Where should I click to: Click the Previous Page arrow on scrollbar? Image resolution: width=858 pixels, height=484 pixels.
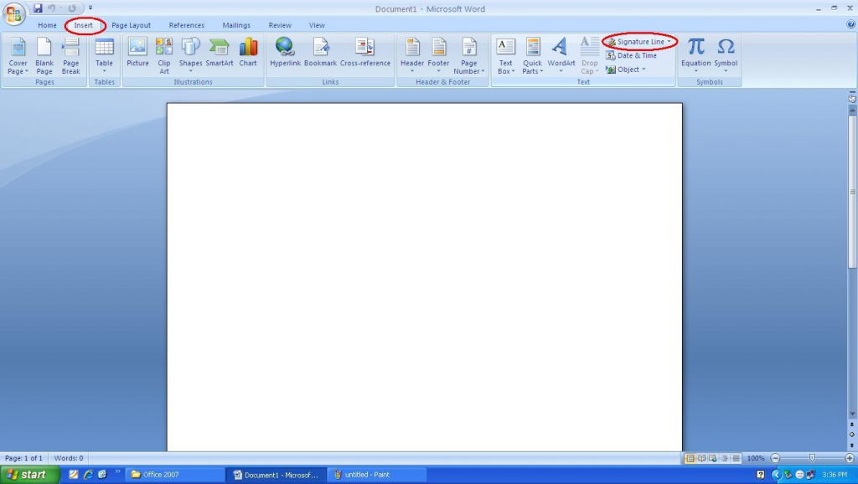[851, 425]
